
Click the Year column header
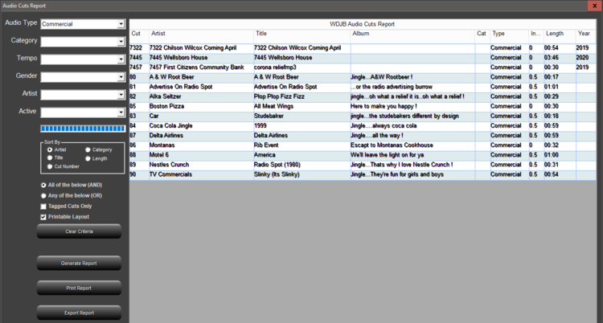pos(585,35)
